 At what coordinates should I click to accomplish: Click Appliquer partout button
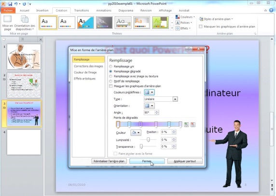[x=185, y=161]
